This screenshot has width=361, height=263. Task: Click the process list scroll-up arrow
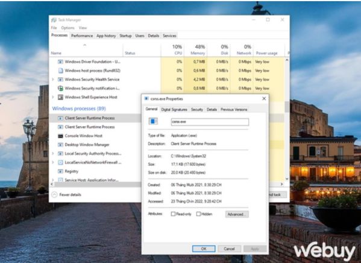(287, 60)
